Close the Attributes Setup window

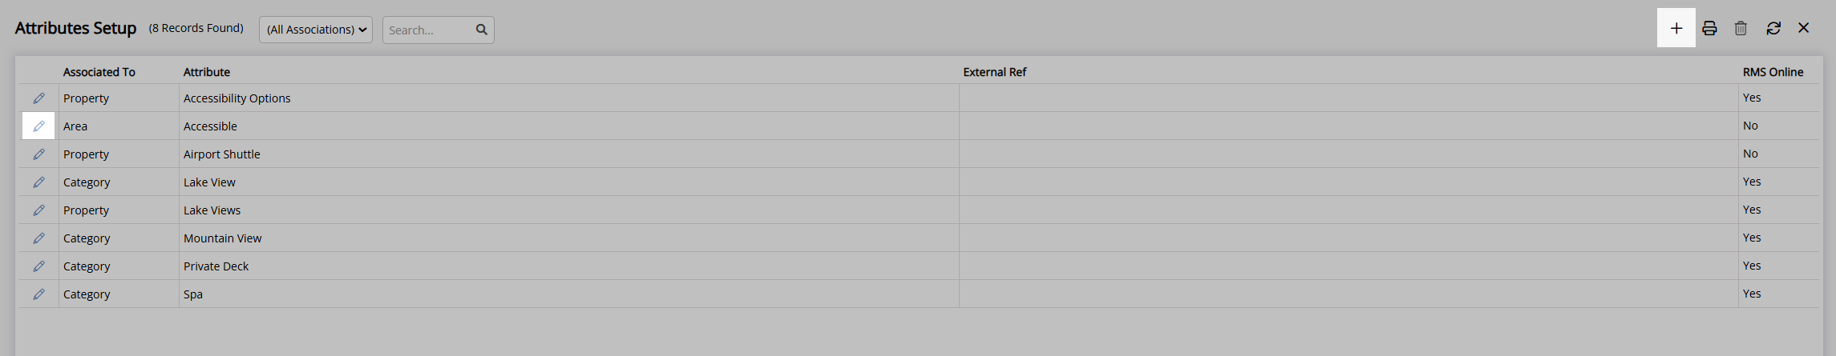[1803, 28]
